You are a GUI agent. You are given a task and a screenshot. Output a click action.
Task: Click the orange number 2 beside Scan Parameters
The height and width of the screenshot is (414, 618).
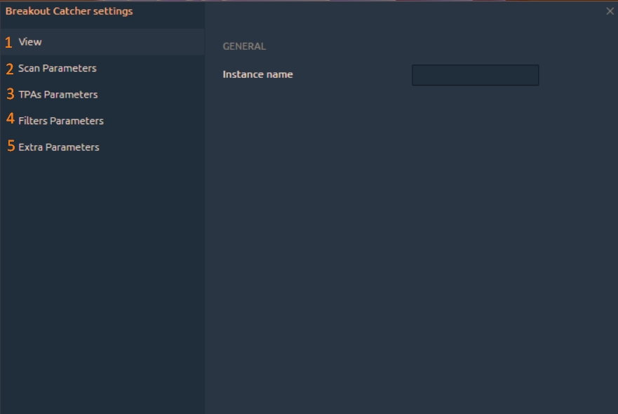tap(10, 69)
